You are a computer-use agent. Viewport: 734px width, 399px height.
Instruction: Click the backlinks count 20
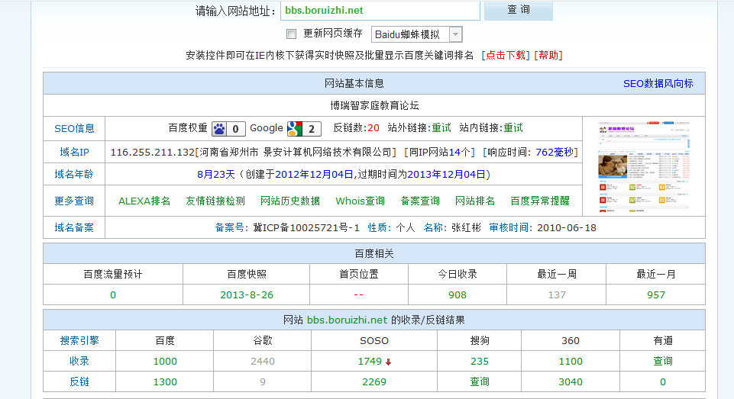[x=373, y=128]
